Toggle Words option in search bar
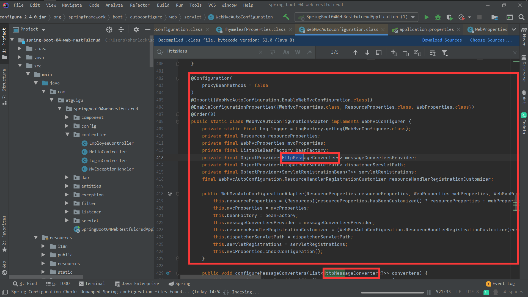 point(298,52)
